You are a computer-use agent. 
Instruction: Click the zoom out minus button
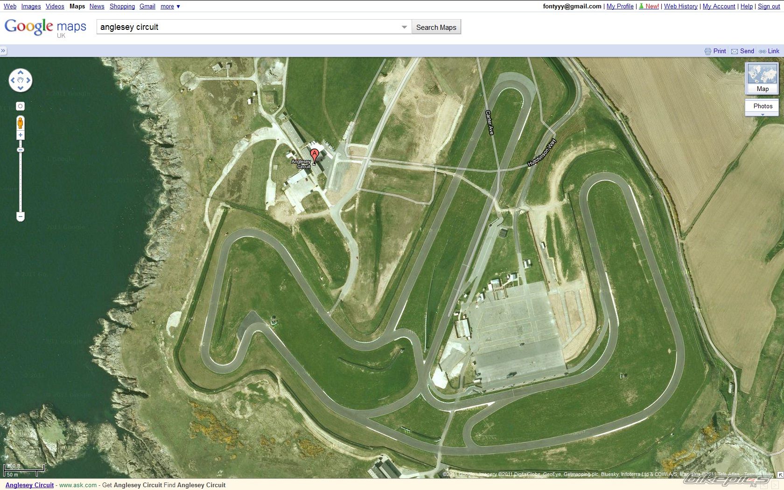(20, 217)
